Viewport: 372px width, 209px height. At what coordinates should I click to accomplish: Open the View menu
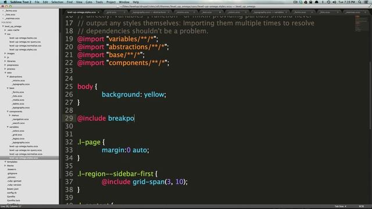click(x=79, y=2)
